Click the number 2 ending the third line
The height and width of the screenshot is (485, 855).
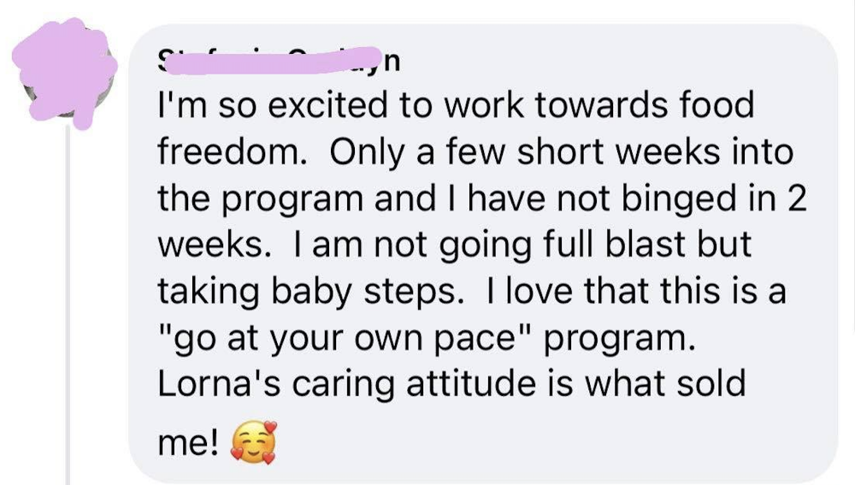(x=797, y=198)
